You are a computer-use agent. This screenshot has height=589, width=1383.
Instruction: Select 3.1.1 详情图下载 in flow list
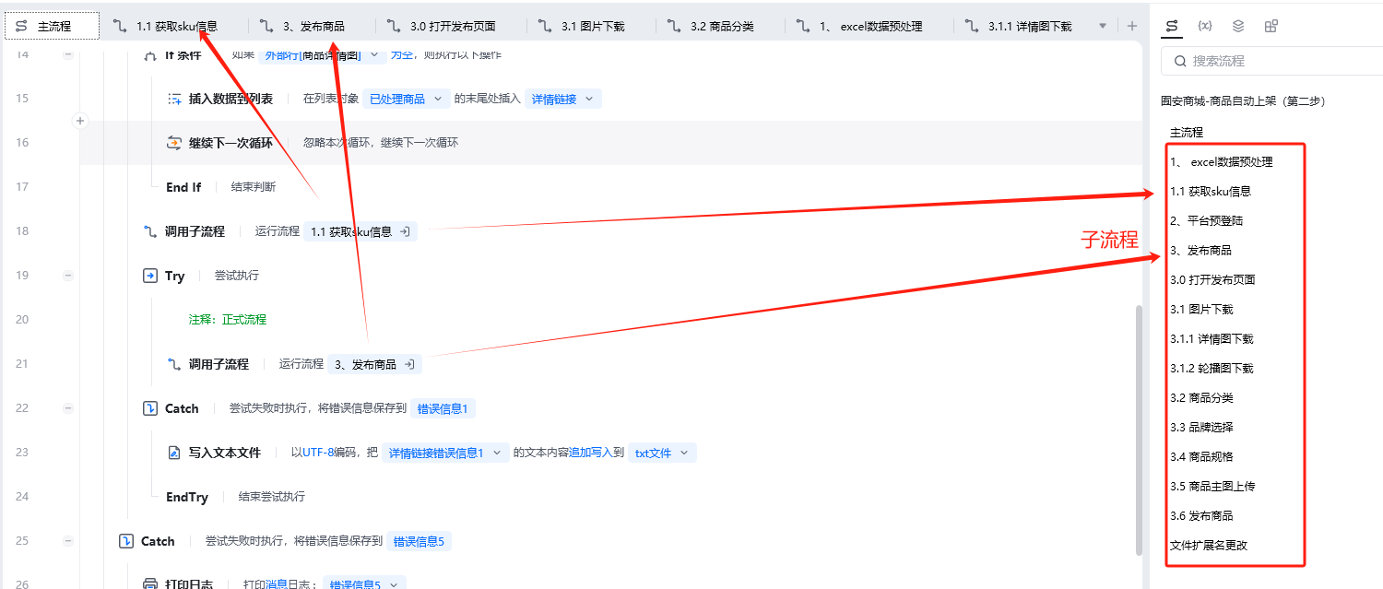click(x=1212, y=338)
